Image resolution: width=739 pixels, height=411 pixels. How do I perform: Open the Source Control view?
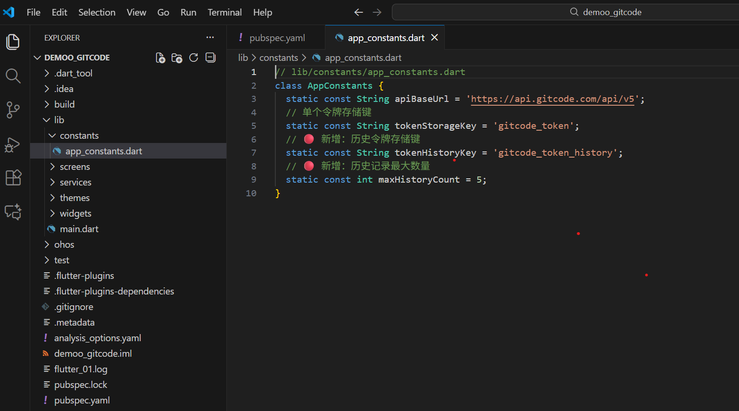pos(13,110)
